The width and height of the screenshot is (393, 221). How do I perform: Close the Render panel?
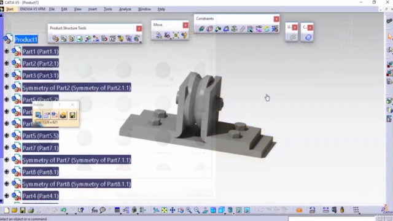coord(72,105)
